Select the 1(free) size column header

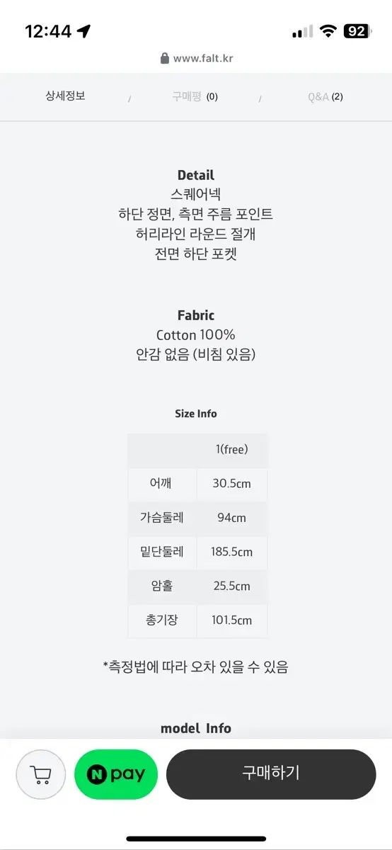click(x=232, y=450)
